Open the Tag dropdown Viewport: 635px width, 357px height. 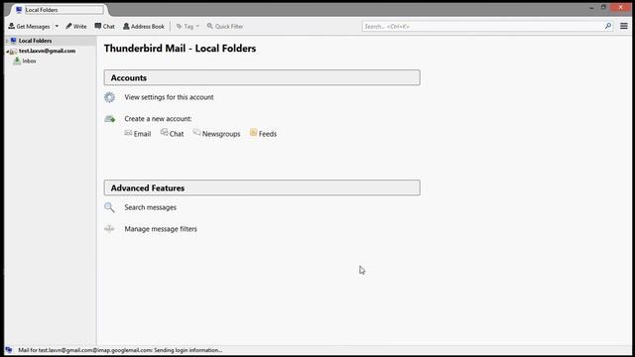pyautogui.click(x=188, y=27)
